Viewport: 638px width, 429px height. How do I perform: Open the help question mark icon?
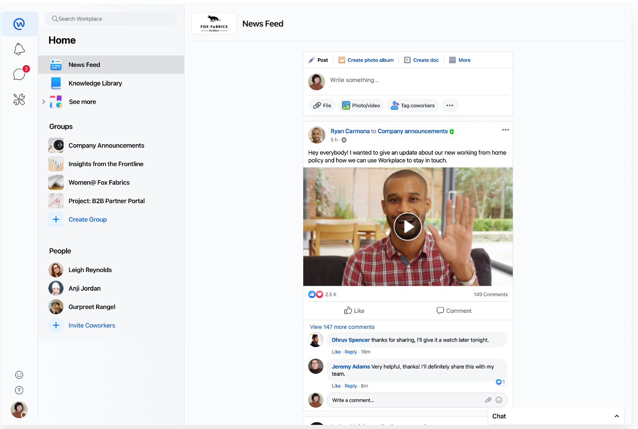(19, 390)
